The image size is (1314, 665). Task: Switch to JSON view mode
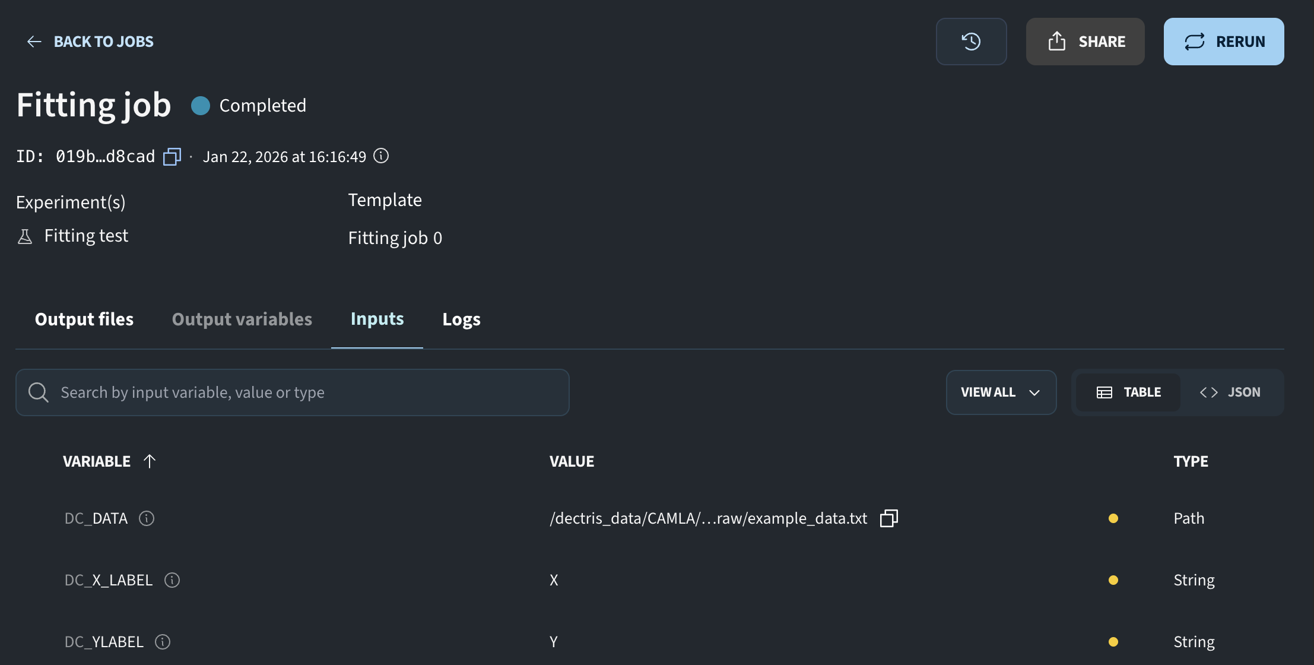(1230, 392)
